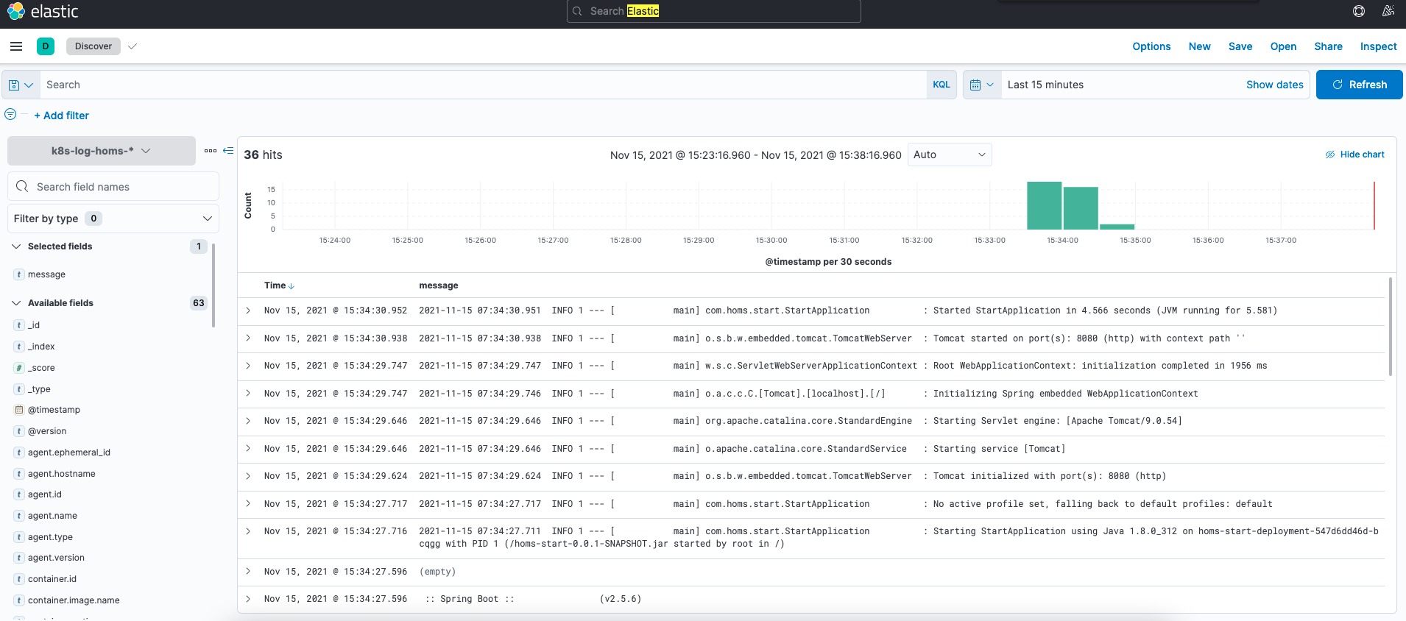1406x621 pixels.
Task: Open the filter options icon
Action: coord(10,115)
